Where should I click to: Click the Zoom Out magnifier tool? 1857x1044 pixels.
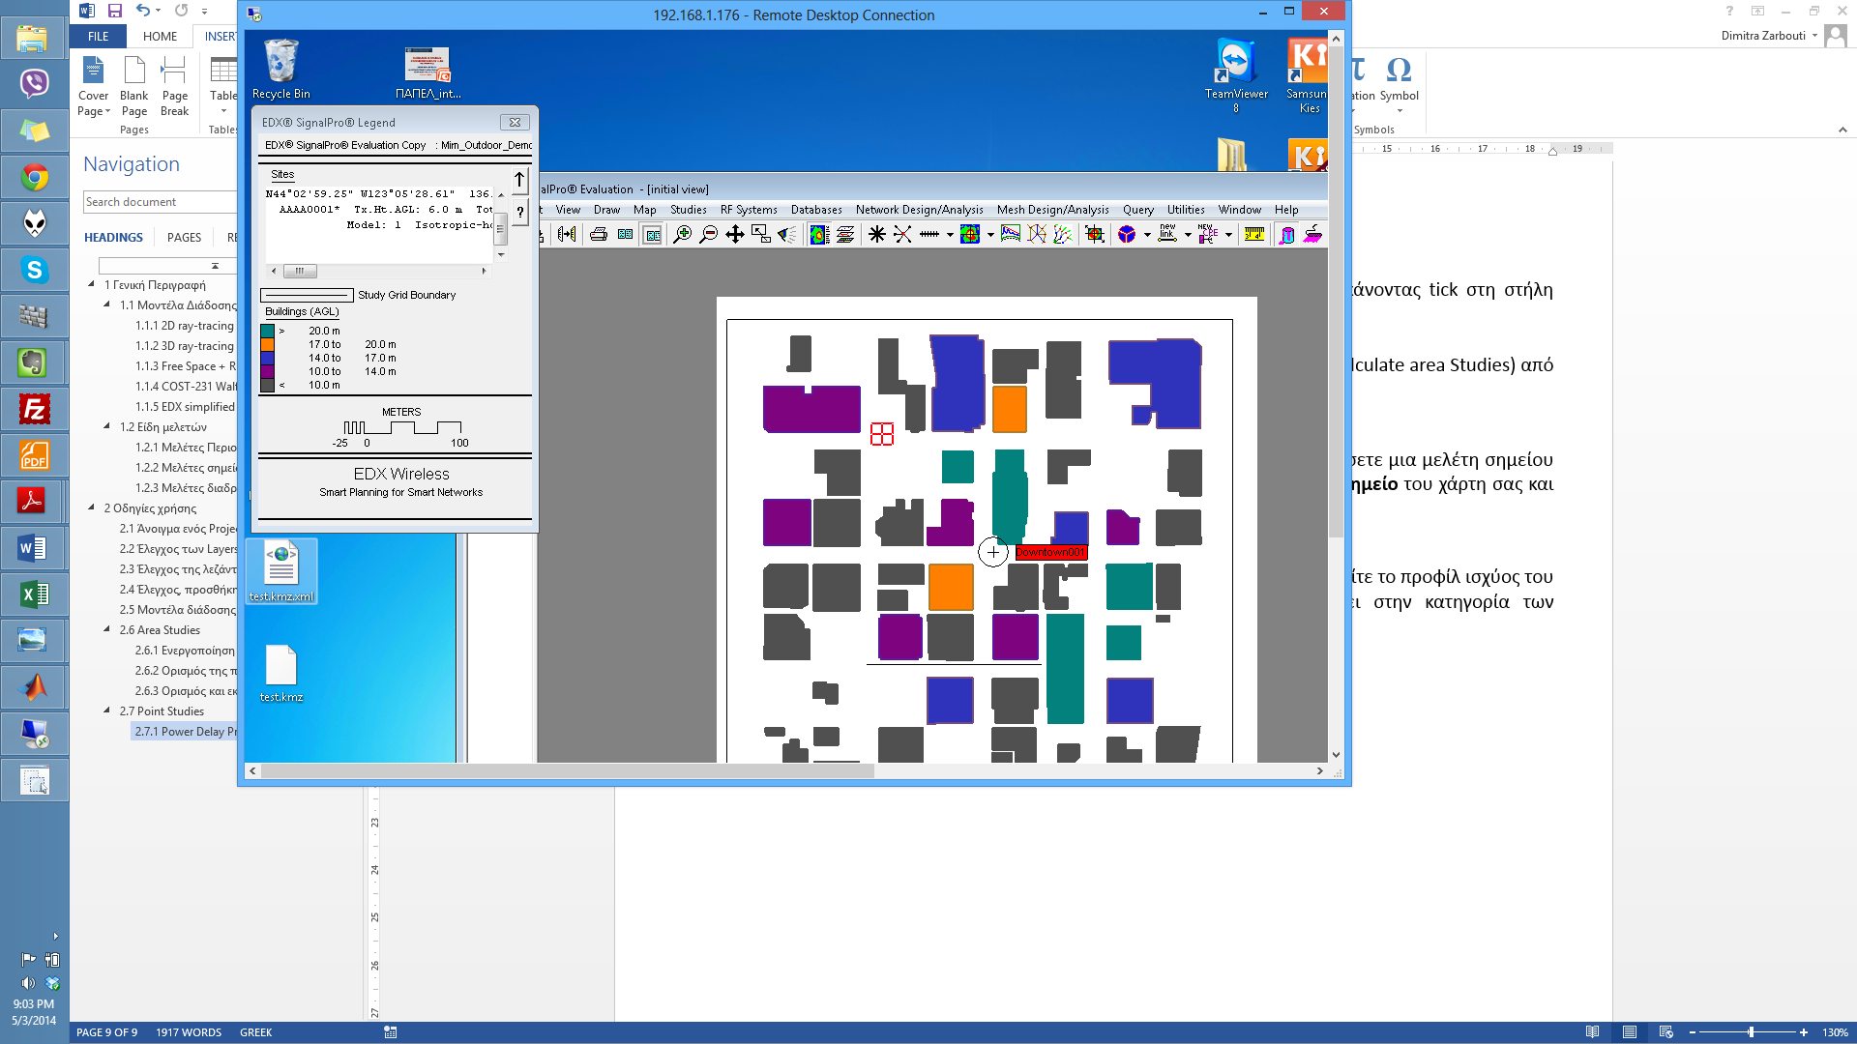(x=709, y=234)
